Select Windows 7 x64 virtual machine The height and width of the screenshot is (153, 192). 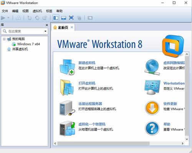tap(28, 44)
